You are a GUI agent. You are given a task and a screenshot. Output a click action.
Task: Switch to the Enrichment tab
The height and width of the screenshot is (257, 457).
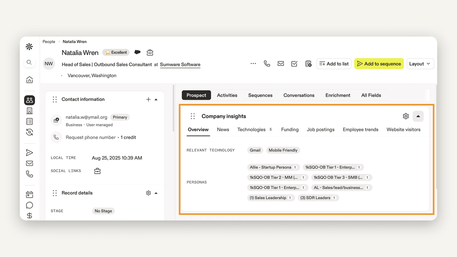tap(338, 95)
